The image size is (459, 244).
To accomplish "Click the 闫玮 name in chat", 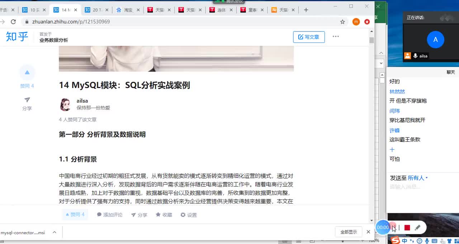I will [x=394, y=111].
